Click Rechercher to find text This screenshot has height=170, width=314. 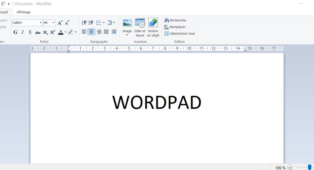[x=175, y=20]
